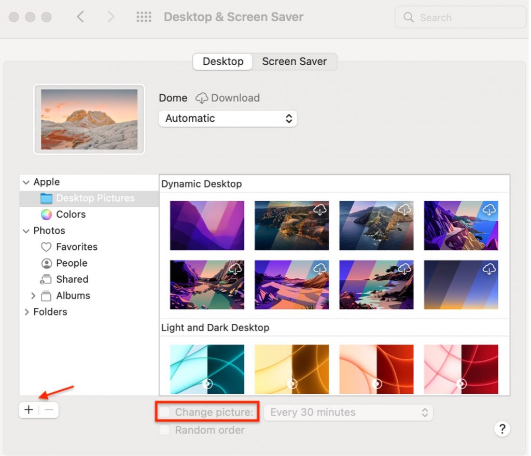Select Desktop Pictures folder in sidebar
The image size is (531, 456).
click(x=94, y=198)
